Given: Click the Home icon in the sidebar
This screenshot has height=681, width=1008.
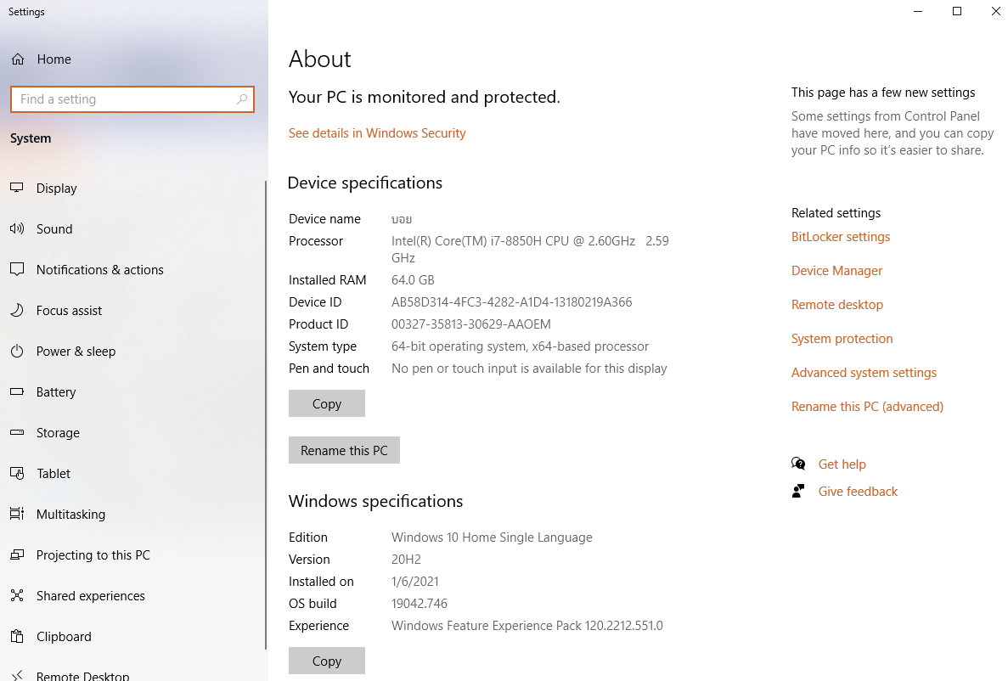Looking at the screenshot, I should [x=17, y=59].
